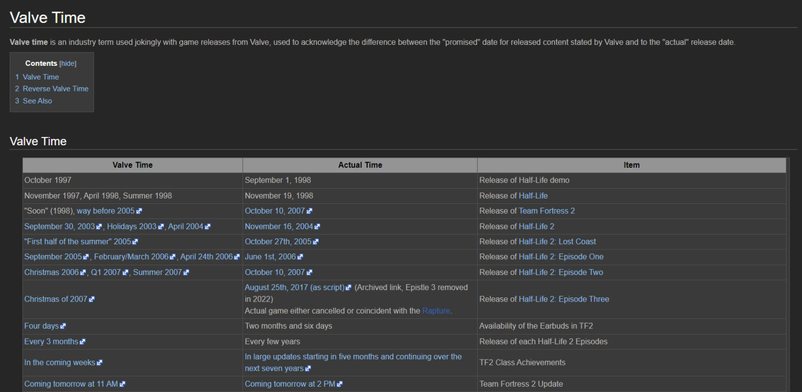Click external icon after 'First half of the summer 2005'
The height and width of the screenshot is (392, 802).
pyautogui.click(x=135, y=242)
